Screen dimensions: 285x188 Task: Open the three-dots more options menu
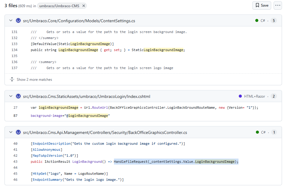[277, 5]
